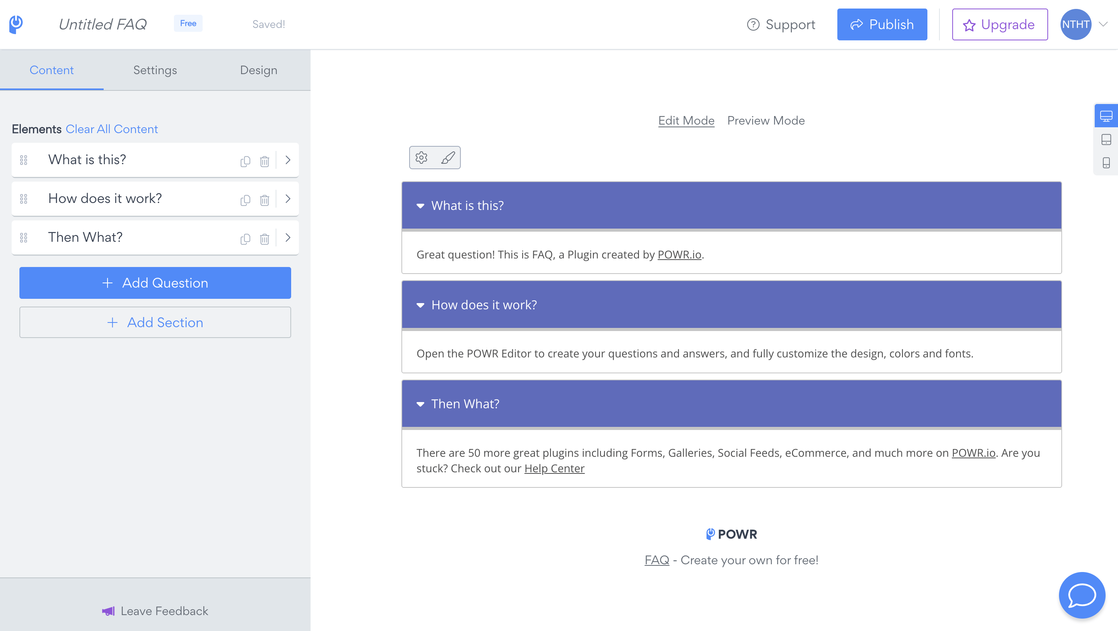Viewport: 1118px width, 631px height.
Task: Open the live chat bubble
Action: [1082, 595]
